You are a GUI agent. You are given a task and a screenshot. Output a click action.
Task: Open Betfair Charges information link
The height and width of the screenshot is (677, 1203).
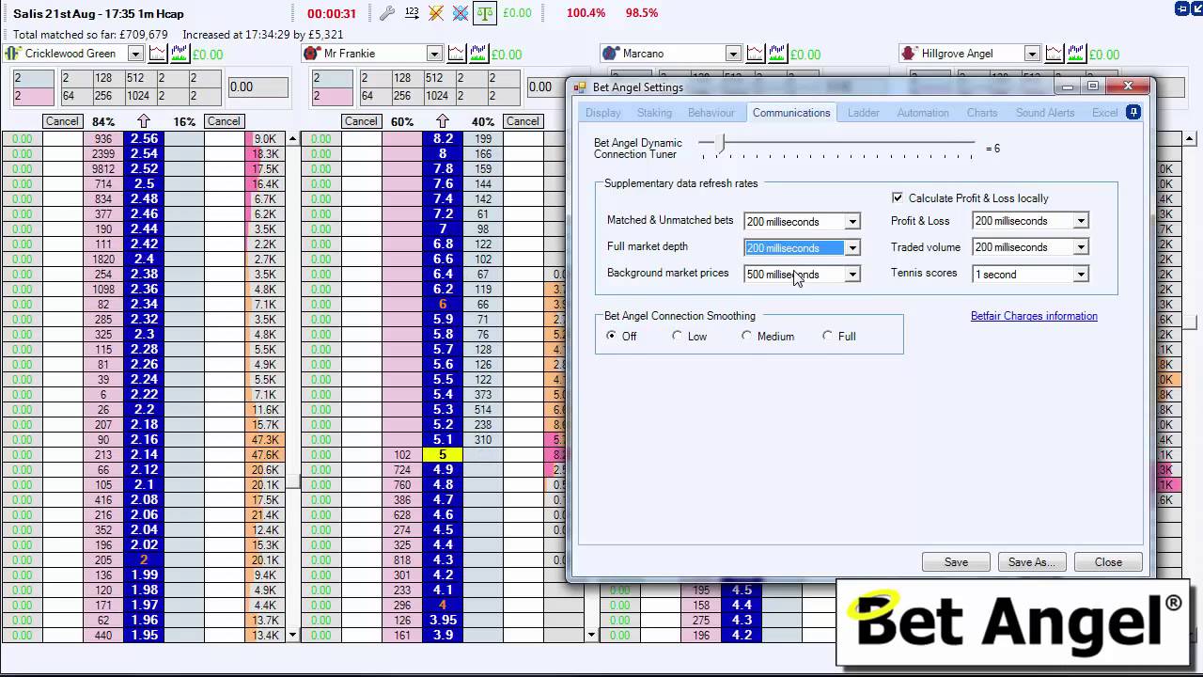[x=1034, y=316]
